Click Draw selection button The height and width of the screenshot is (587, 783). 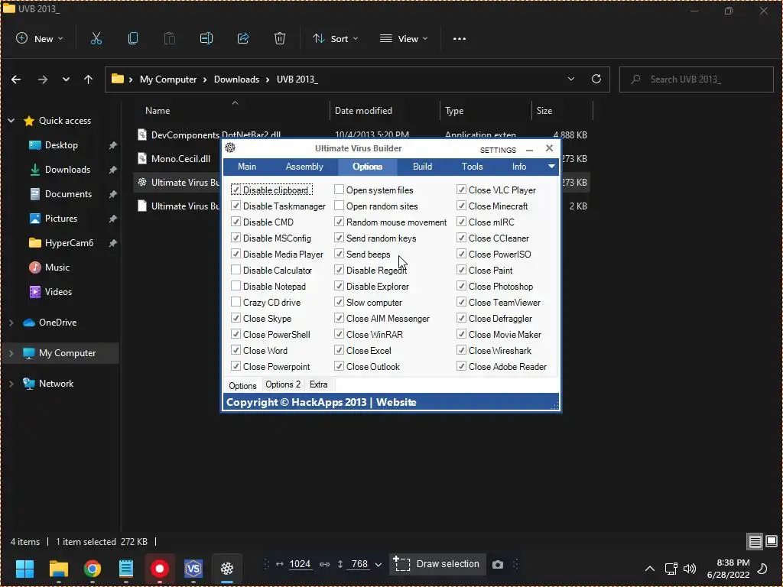point(437,564)
